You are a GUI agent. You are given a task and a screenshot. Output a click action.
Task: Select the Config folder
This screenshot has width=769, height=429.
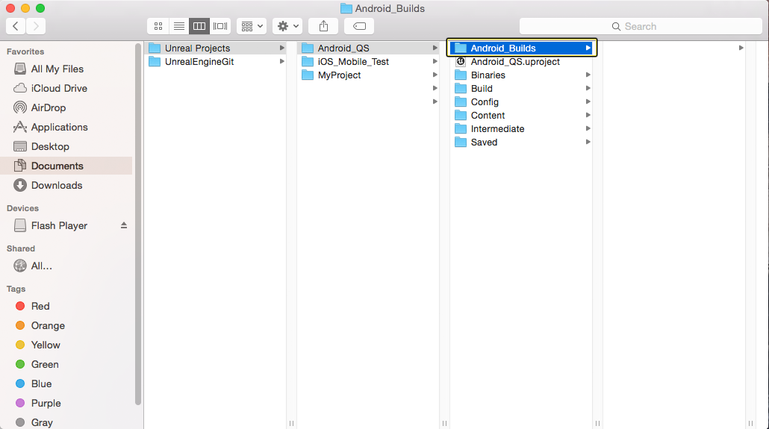click(x=522, y=102)
